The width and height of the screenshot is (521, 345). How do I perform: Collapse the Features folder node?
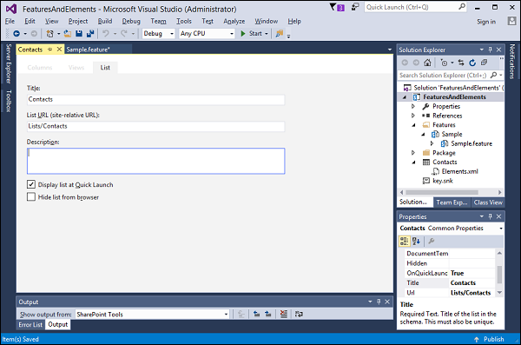click(x=413, y=125)
